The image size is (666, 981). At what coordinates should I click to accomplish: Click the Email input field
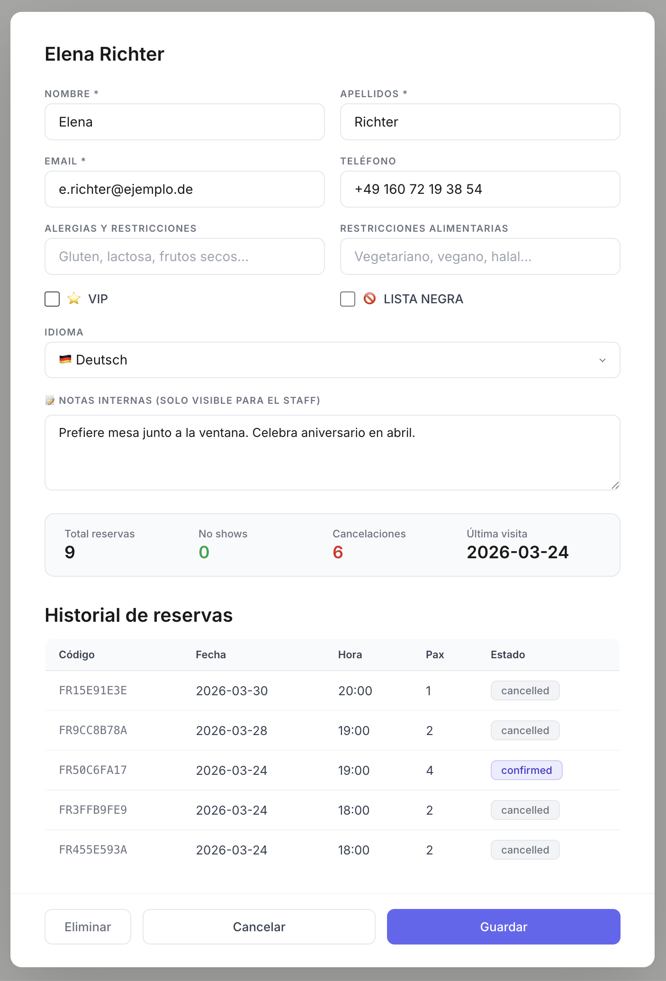tap(185, 189)
